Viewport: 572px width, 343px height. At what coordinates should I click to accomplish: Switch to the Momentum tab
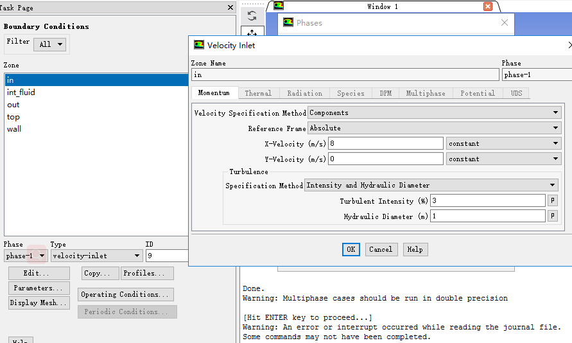(214, 93)
